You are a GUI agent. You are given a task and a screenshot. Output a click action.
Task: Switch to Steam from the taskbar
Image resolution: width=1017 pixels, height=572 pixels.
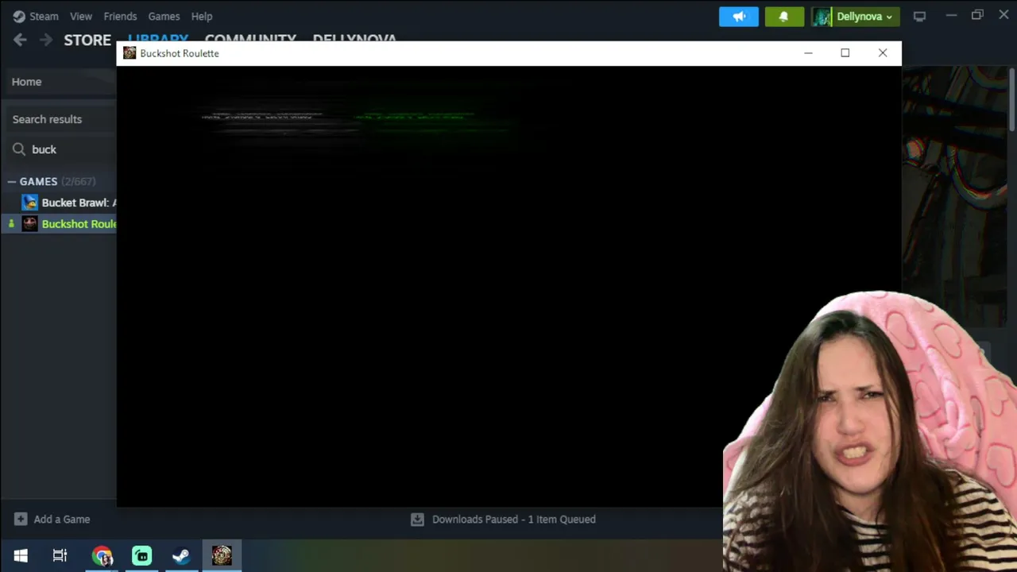click(x=181, y=555)
